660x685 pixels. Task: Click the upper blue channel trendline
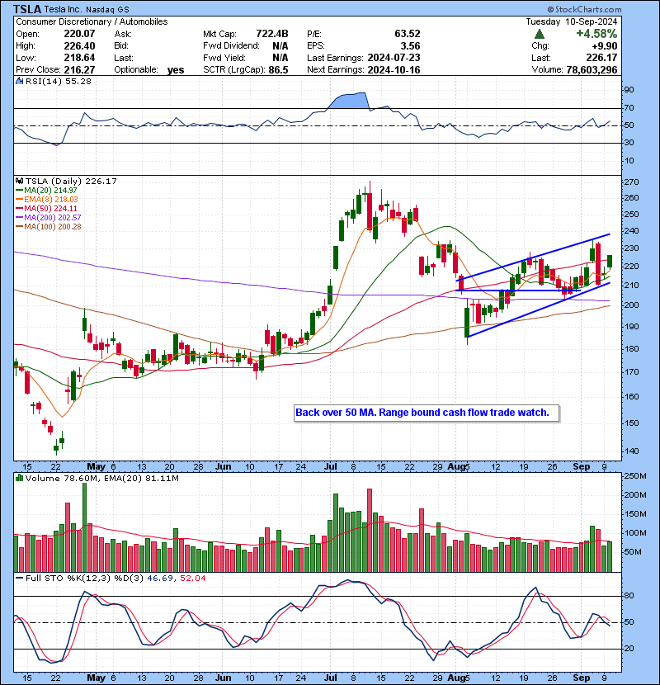point(533,257)
